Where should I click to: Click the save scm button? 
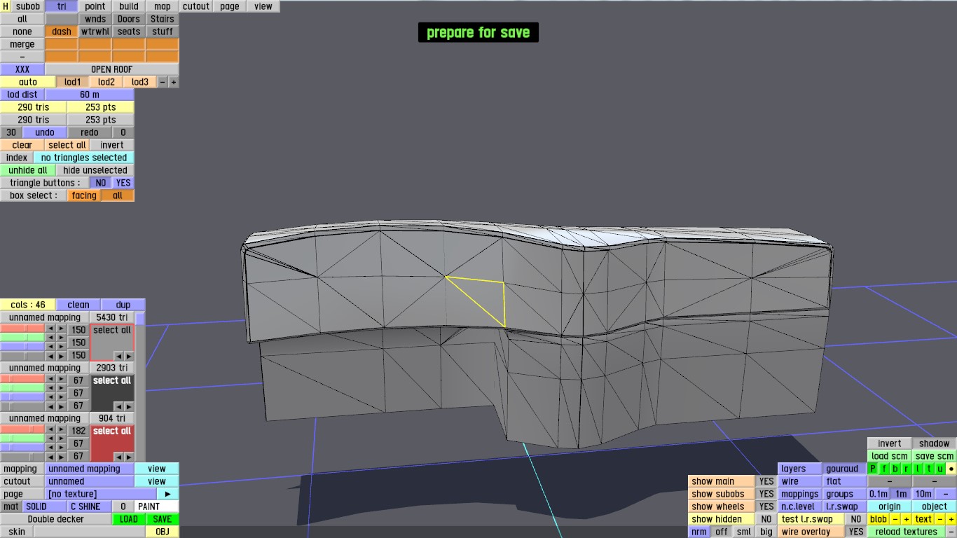(x=935, y=456)
